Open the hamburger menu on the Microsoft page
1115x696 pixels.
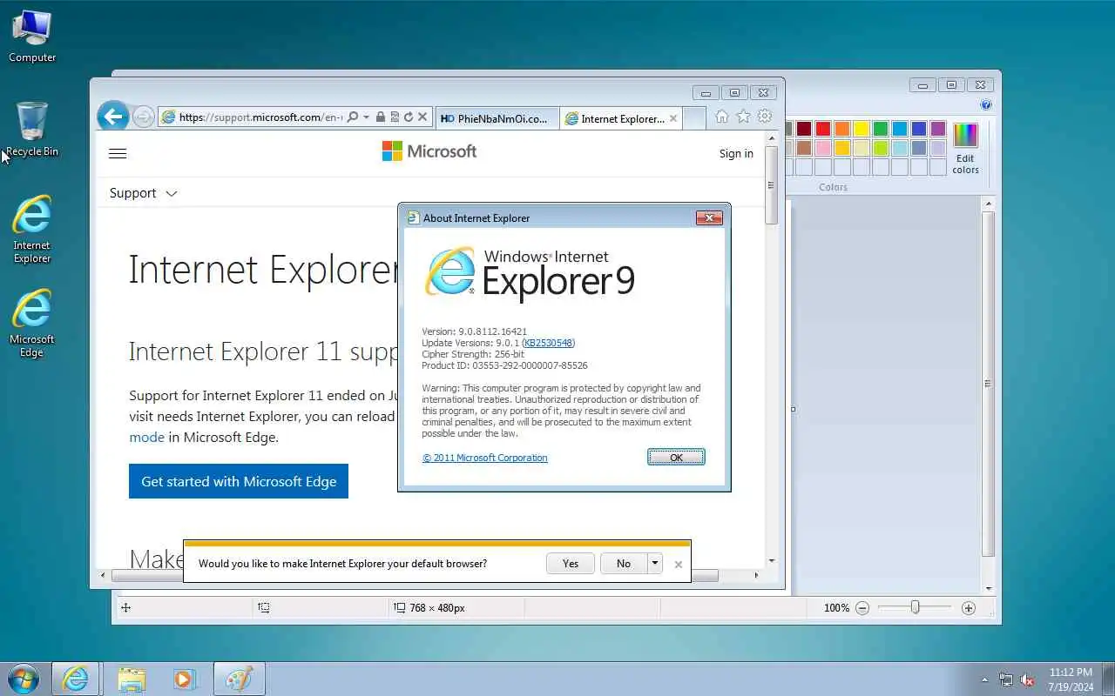118,154
